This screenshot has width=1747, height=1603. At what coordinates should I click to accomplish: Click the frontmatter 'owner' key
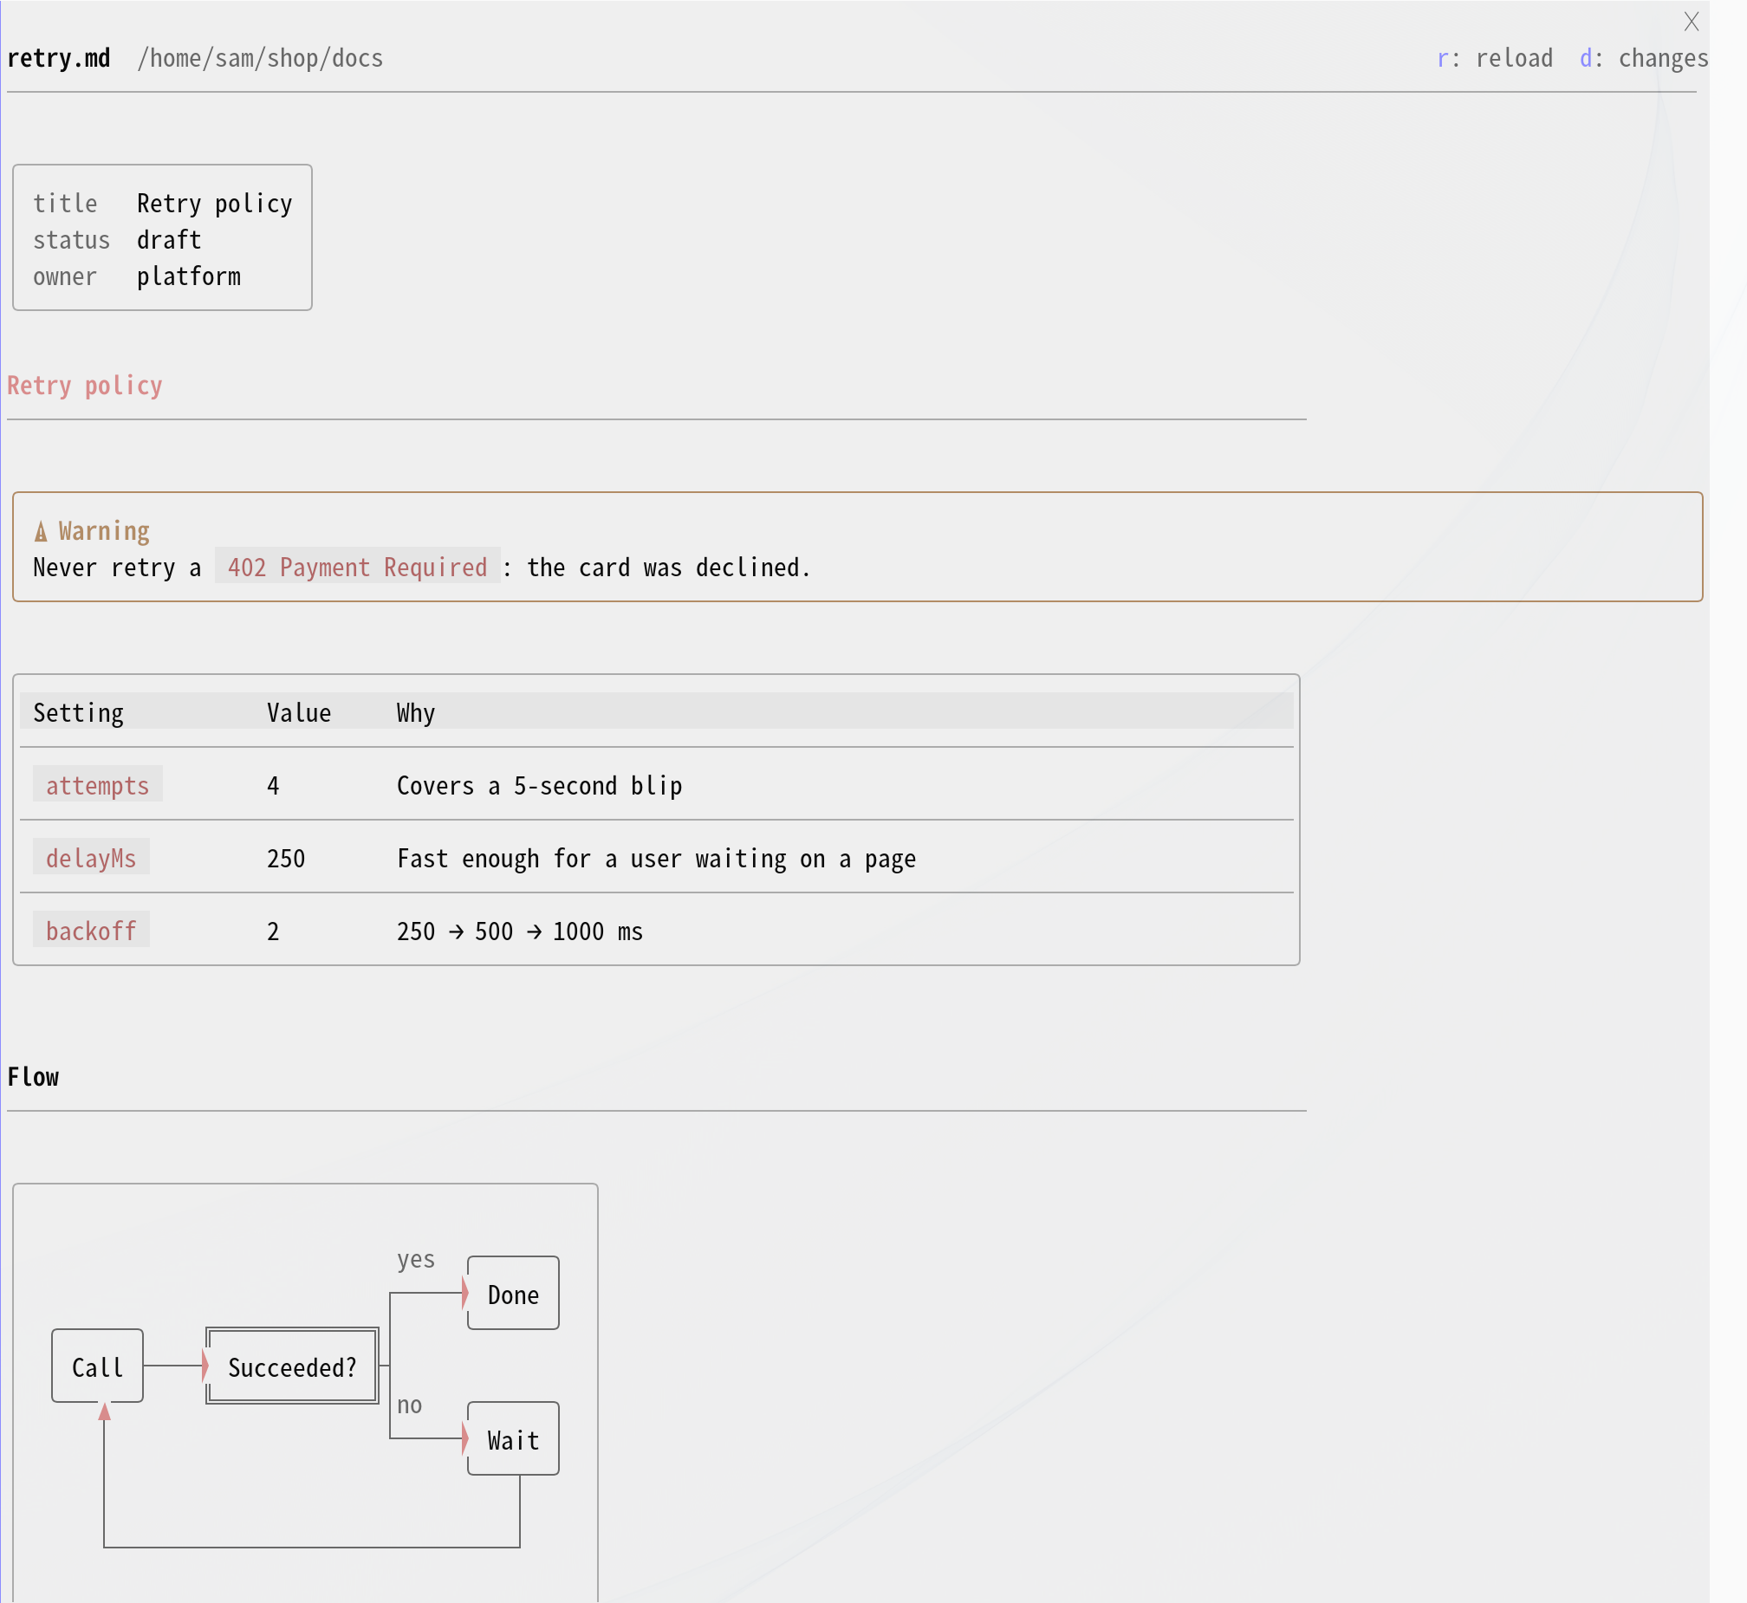click(x=65, y=276)
